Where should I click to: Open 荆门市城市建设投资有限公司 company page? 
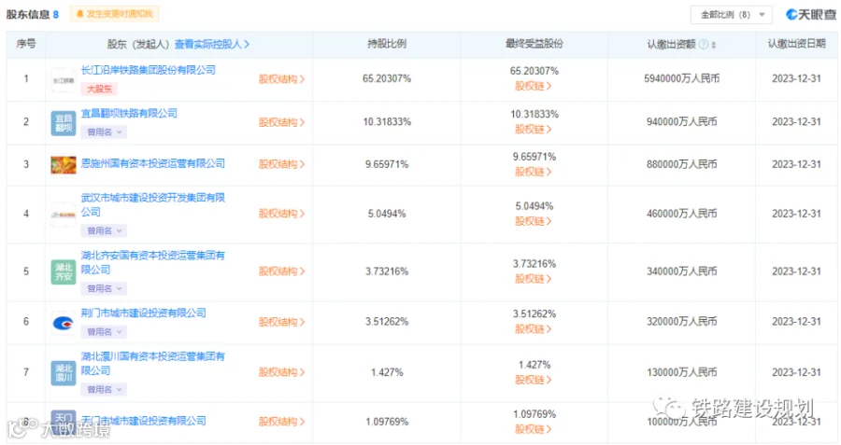143,313
